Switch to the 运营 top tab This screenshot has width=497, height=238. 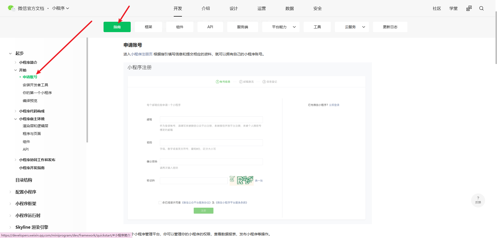click(x=262, y=9)
